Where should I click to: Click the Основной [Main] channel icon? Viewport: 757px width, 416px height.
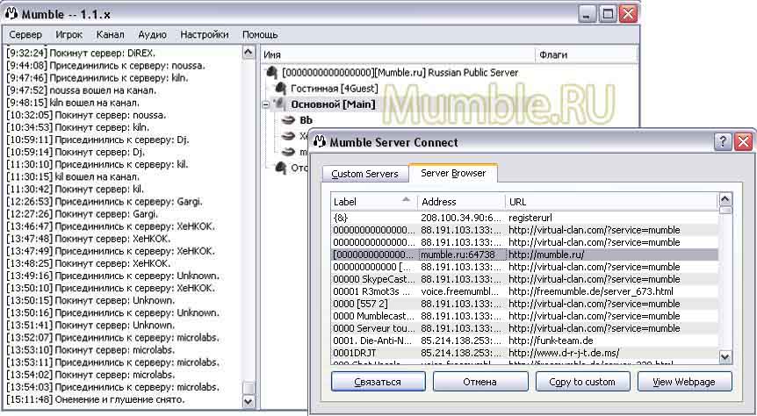pyautogui.click(x=282, y=104)
